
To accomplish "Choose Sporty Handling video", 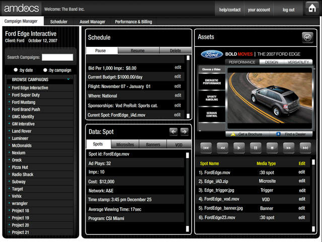I will [212, 98].
